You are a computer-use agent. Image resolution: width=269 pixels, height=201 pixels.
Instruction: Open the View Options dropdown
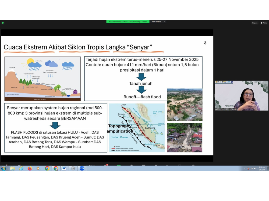pos(156,22)
